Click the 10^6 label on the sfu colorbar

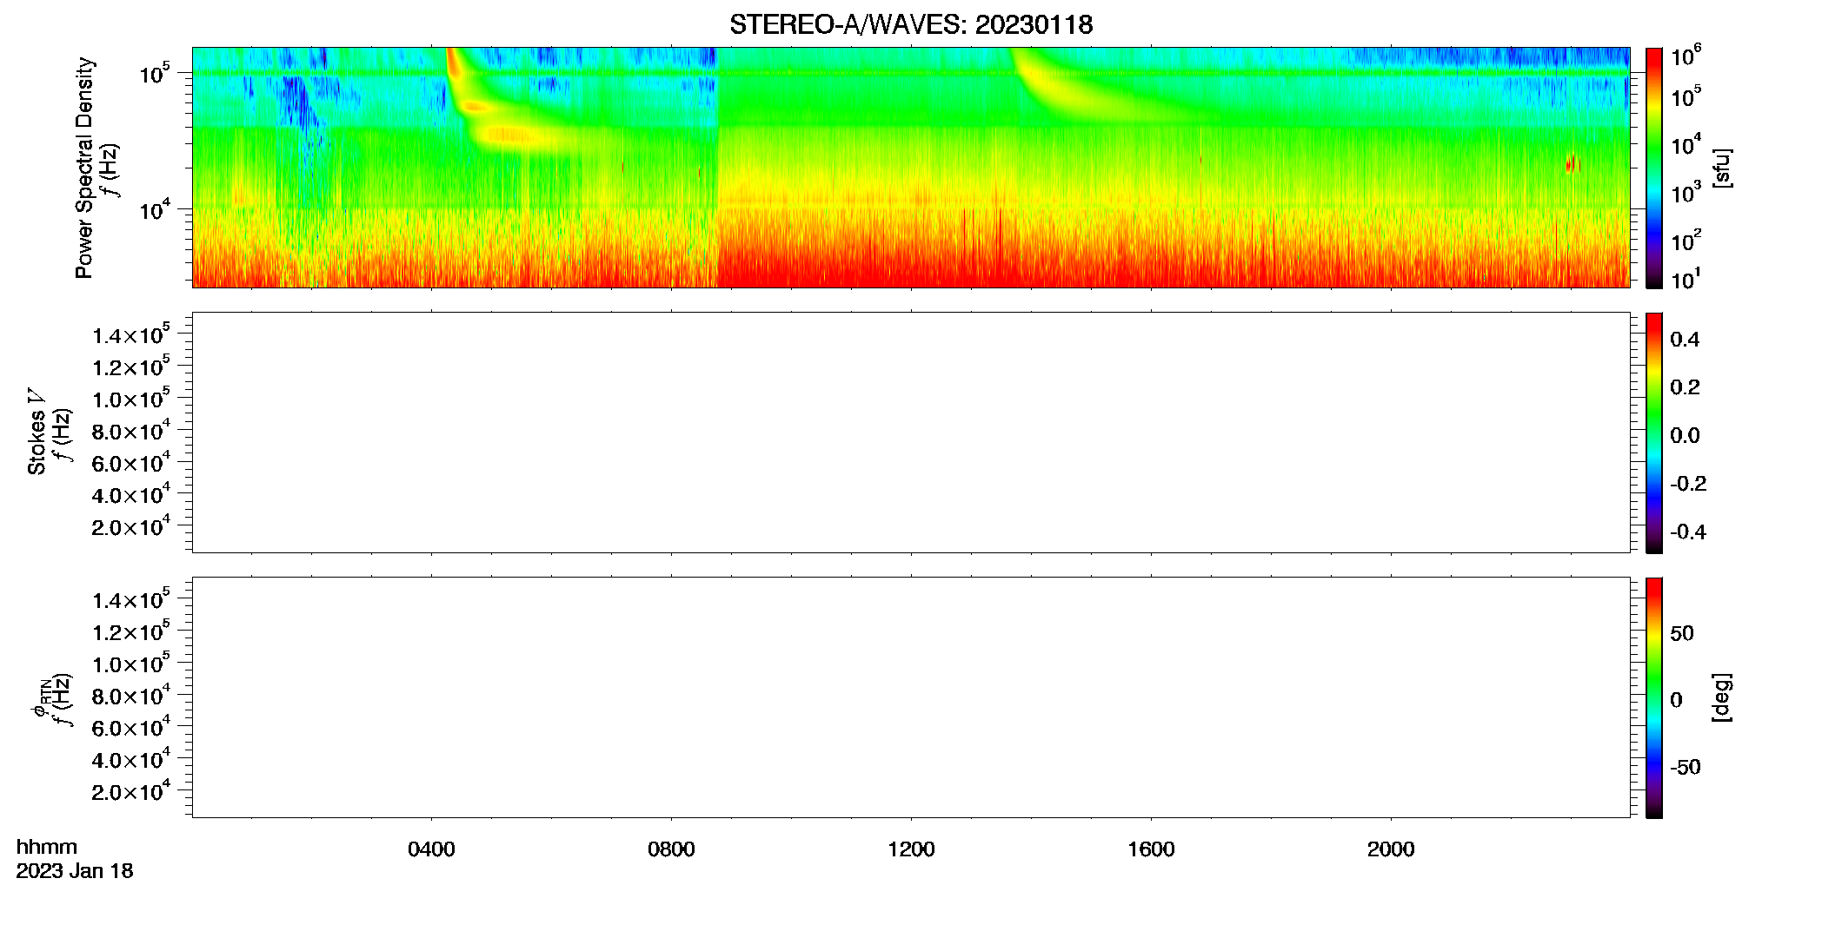[1687, 55]
